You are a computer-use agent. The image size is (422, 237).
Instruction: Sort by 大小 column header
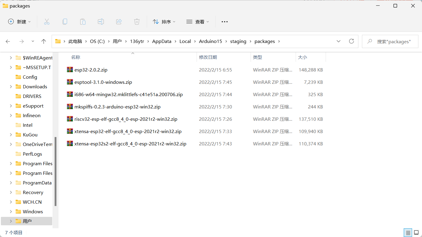pos(303,57)
